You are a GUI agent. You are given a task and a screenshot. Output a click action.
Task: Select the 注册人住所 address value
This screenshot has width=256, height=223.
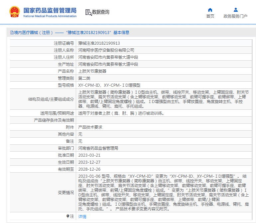pos(108,57)
